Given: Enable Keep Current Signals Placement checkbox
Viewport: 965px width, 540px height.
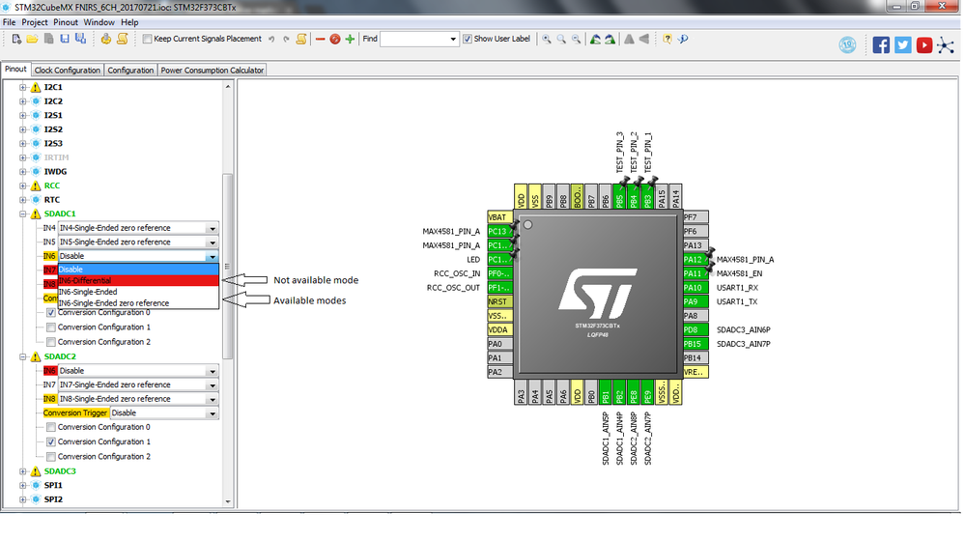Looking at the screenshot, I should [x=147, y=39].
